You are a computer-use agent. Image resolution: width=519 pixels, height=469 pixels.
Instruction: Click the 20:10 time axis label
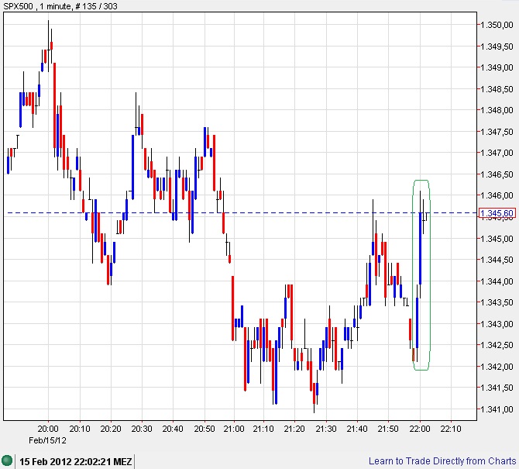pos(80,429)
